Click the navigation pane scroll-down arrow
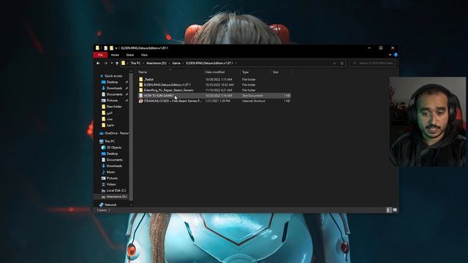 [x=131, y=205]
